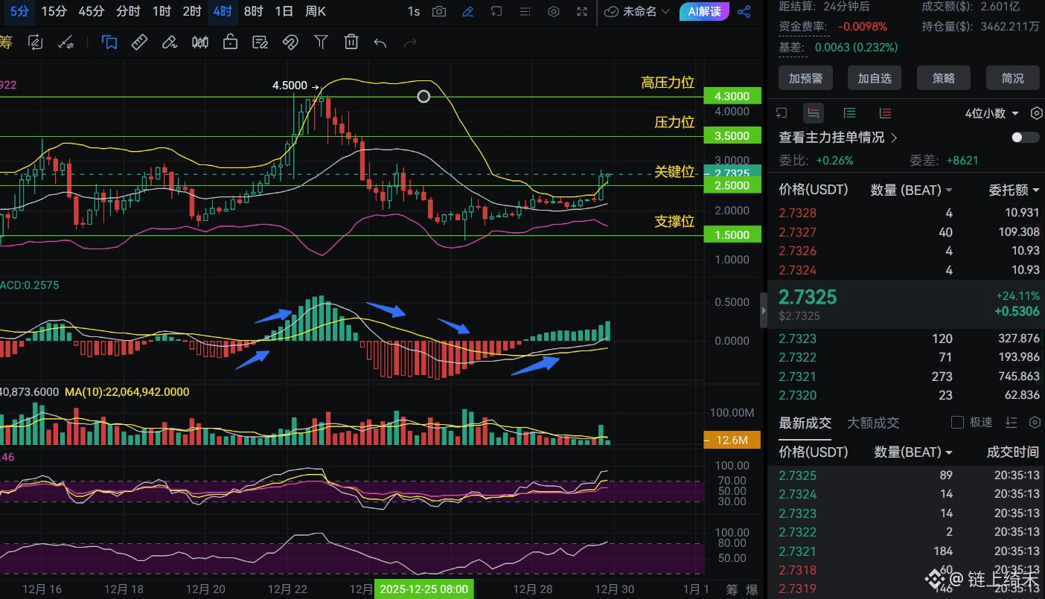Show buy orders only order book view
This screenshot has width=1045, height=599.
tap(849, 113)
